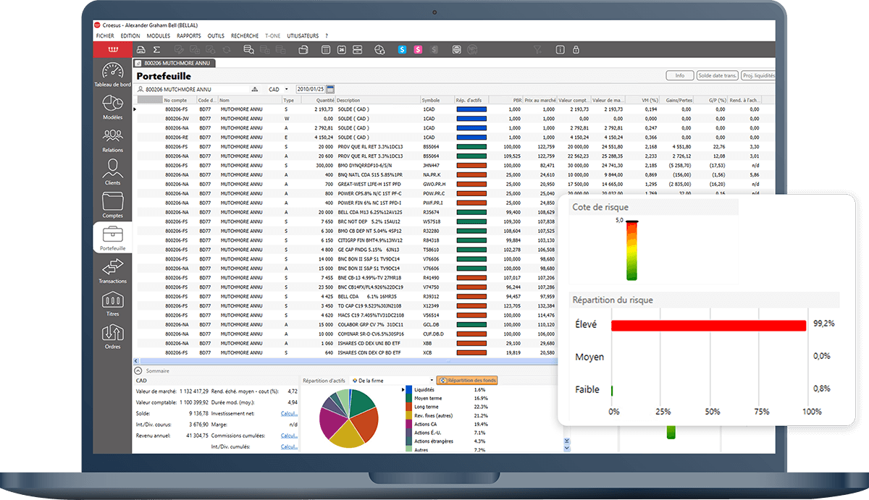The image size is (869, 500).
Task: Click the folder toolbar icon
Action: pyautogui.click(x=303, y=50)
